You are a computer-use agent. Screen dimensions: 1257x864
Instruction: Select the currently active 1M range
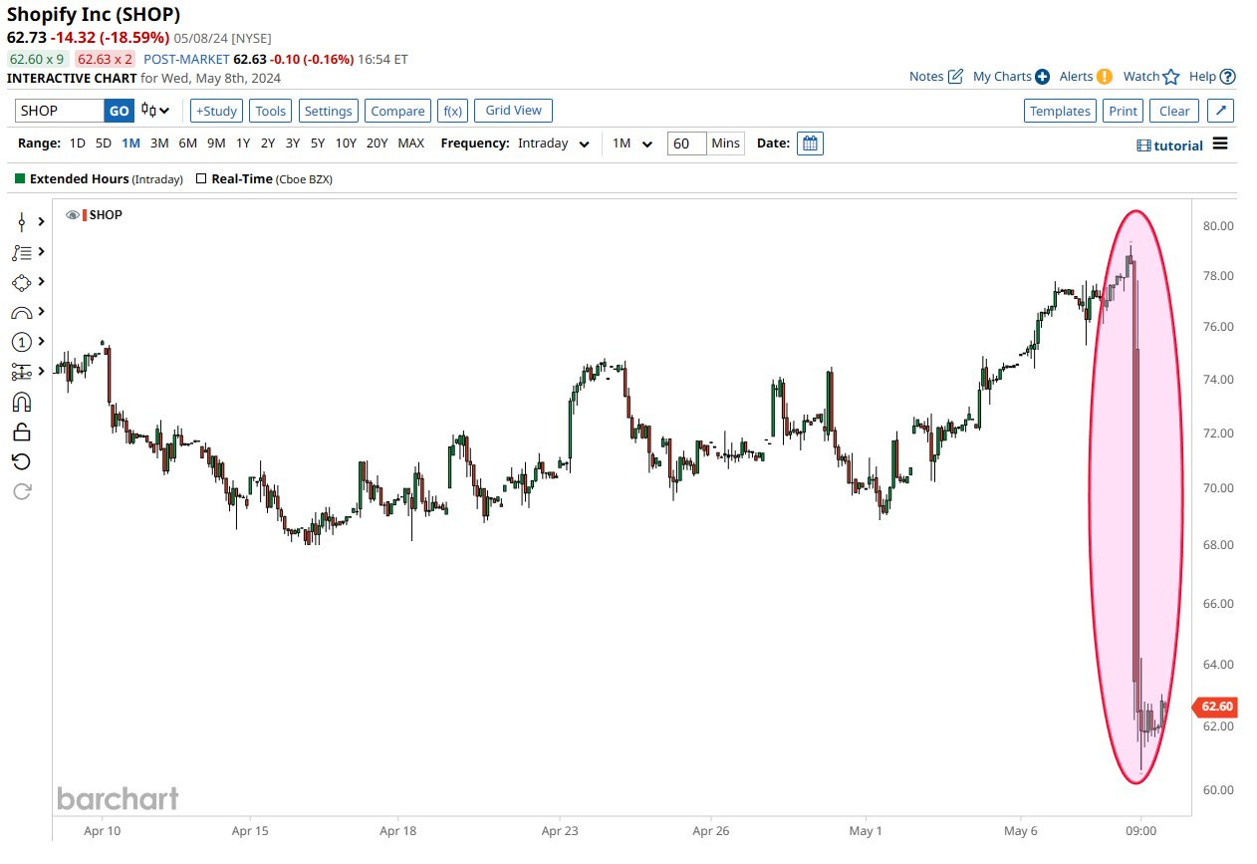click(x=131, y=144)
